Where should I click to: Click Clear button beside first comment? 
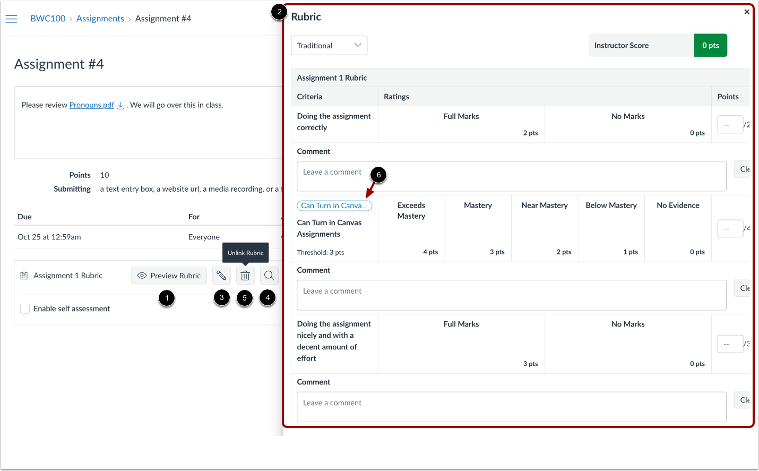pyautogui.click(x=742, y=169)
